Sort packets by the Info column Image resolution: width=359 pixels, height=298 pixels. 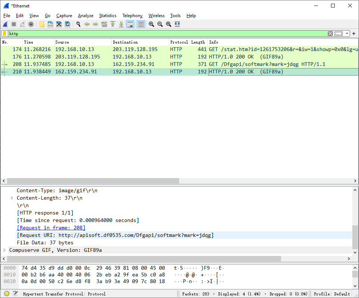283,42
